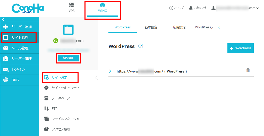This screenshot has height=136, width=264.
Task: Open the ヘルプ help link
Action: coord(176,8)
